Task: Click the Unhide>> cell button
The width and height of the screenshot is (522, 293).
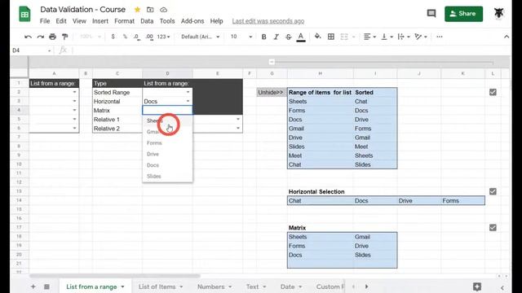Action: 271,92
